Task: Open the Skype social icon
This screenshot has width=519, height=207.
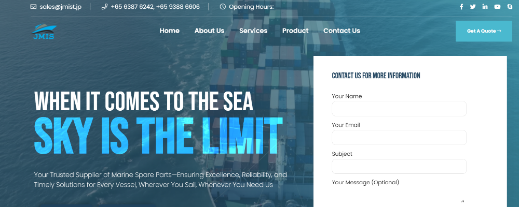Action: (510, 7)
